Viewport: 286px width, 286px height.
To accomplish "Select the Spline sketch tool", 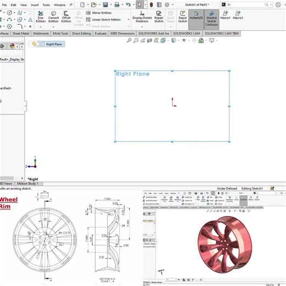I will [20, 13].
